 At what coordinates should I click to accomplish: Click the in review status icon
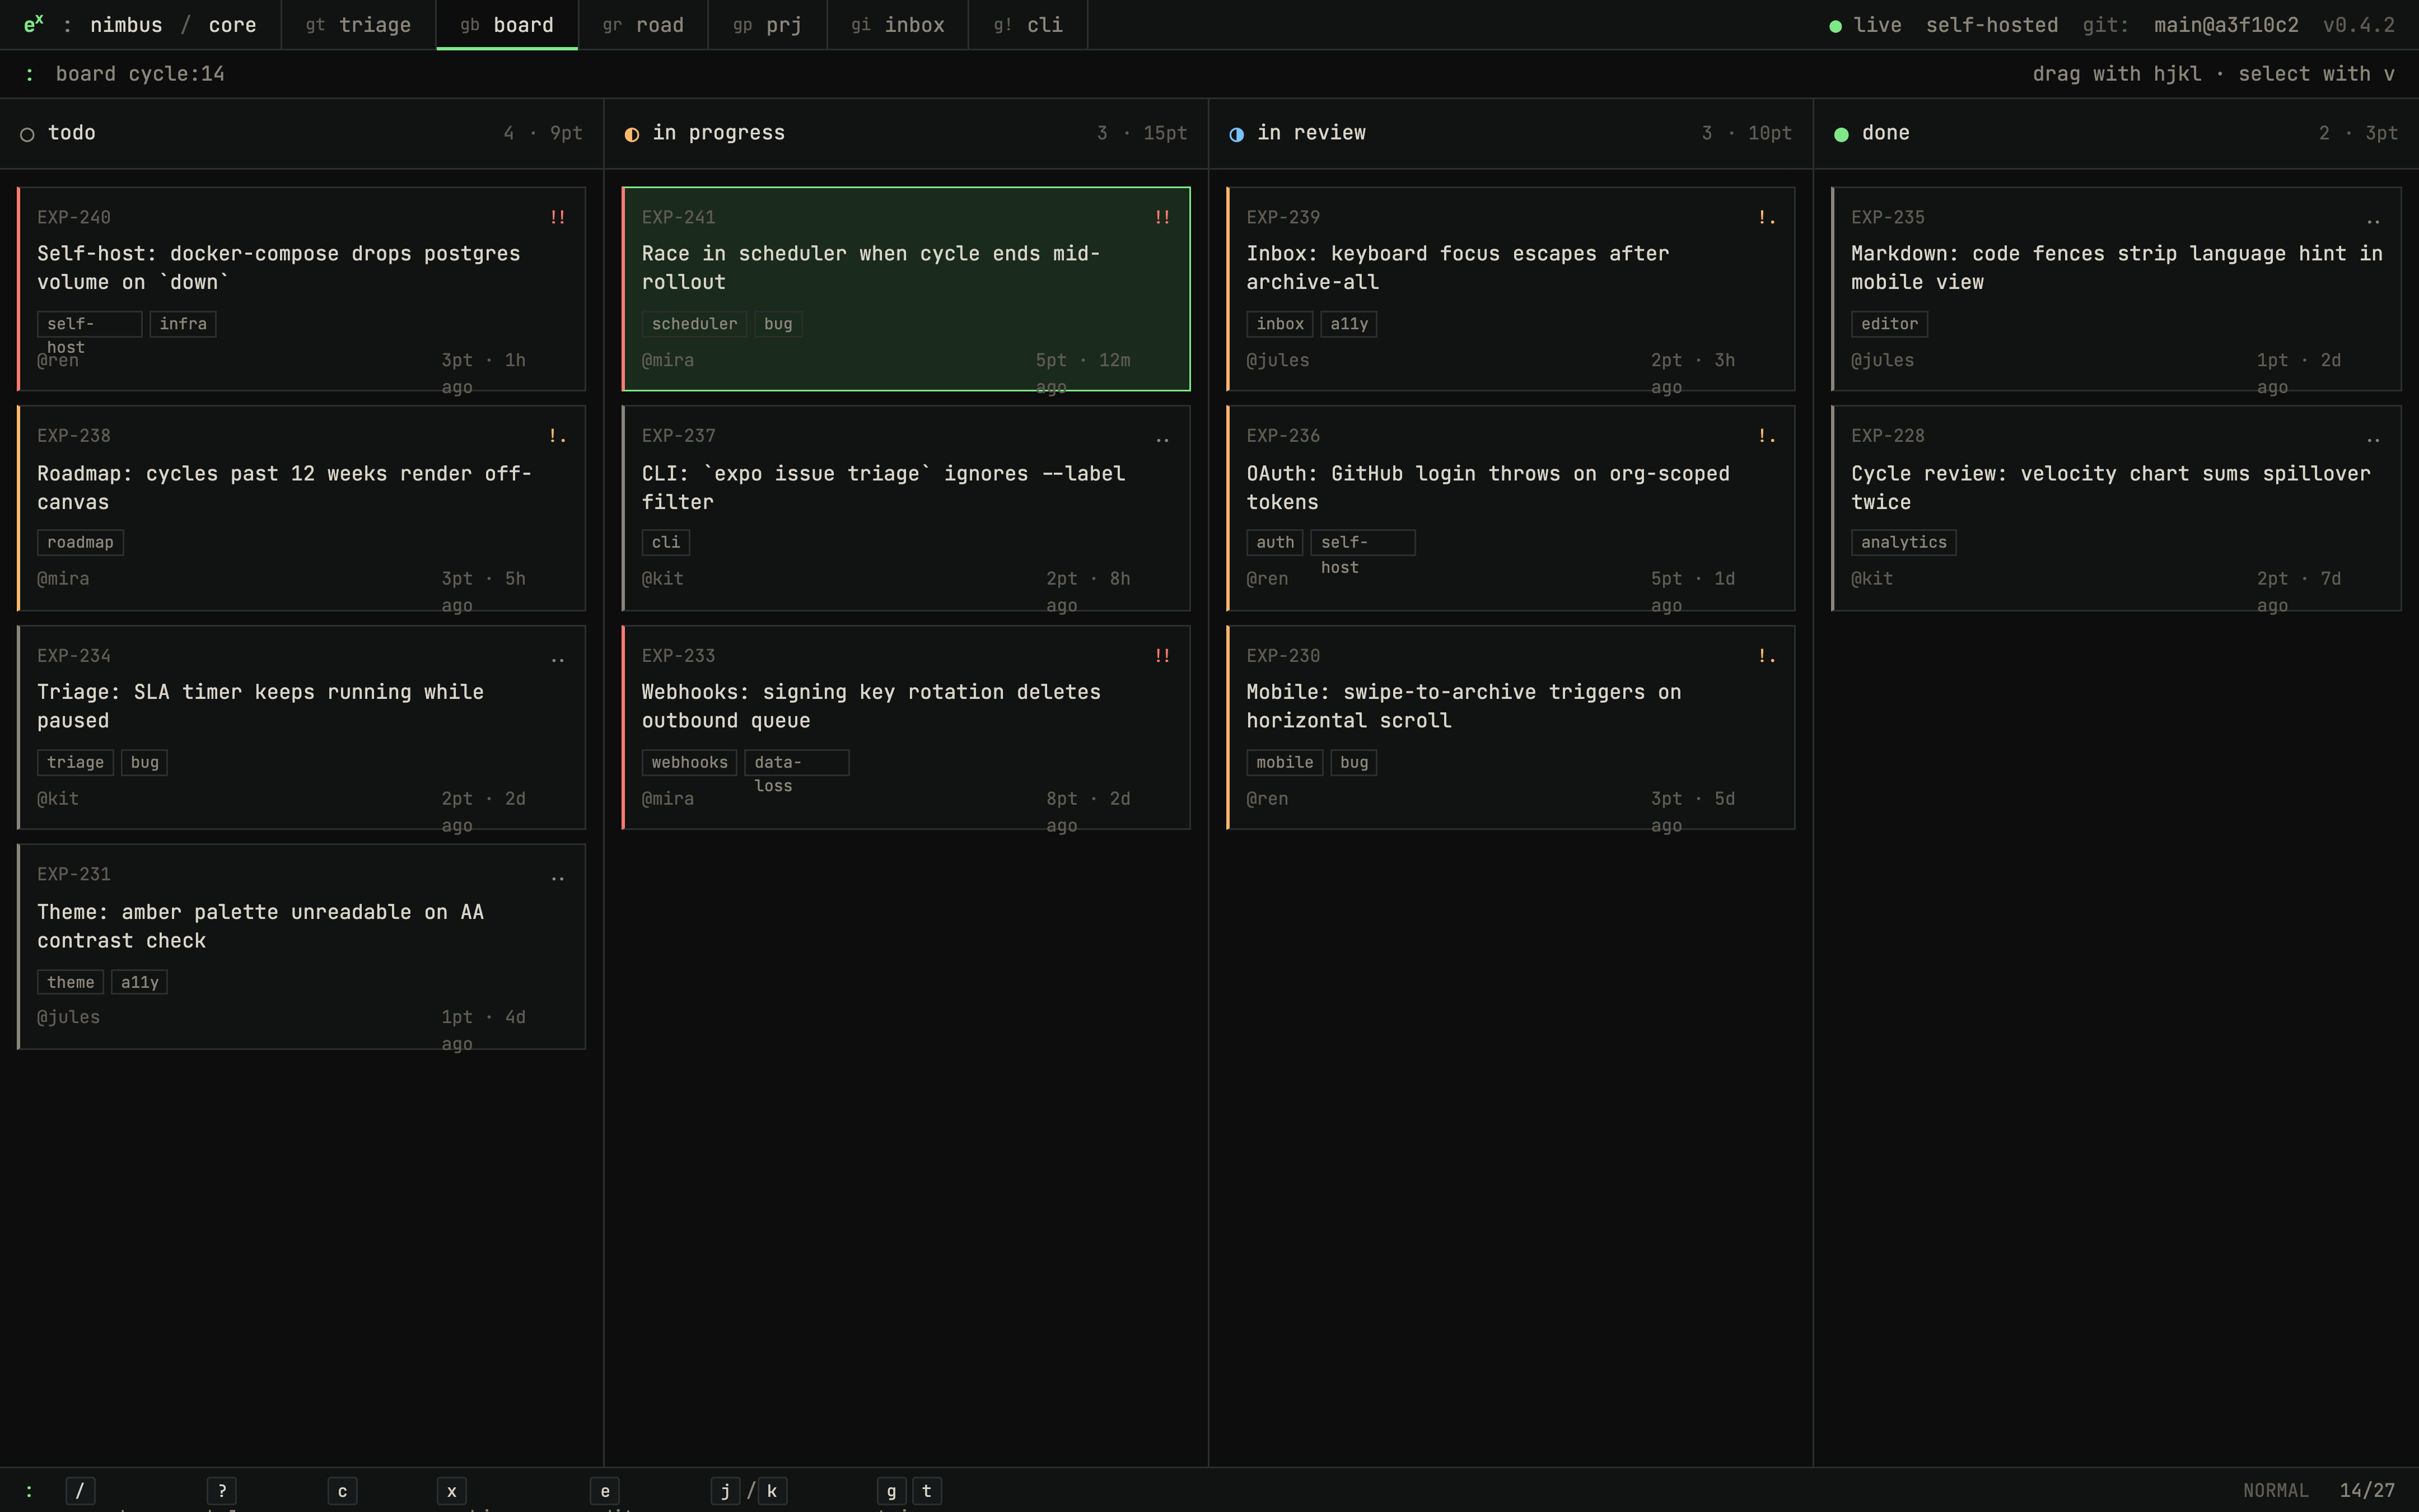pos(1236,134)
